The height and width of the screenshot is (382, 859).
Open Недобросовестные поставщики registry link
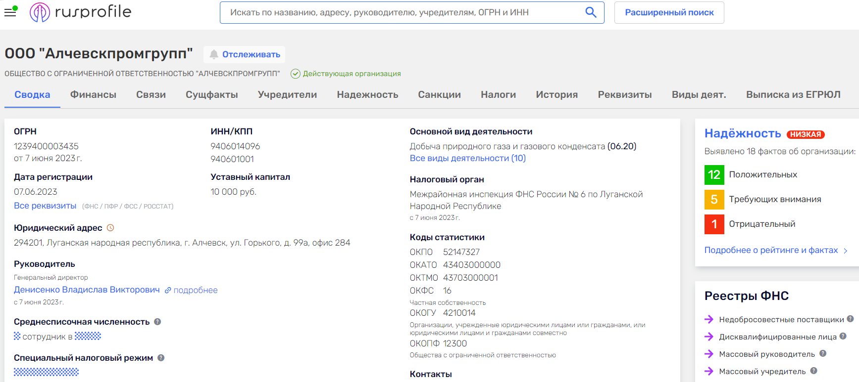tap(781, 320)
